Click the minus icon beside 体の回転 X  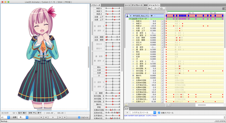click(x=133, y=68)
